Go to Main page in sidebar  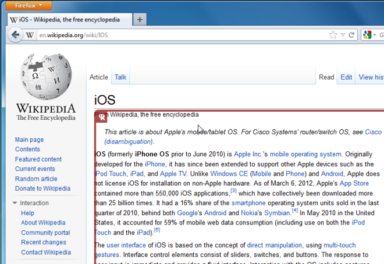tap(30, 140)
